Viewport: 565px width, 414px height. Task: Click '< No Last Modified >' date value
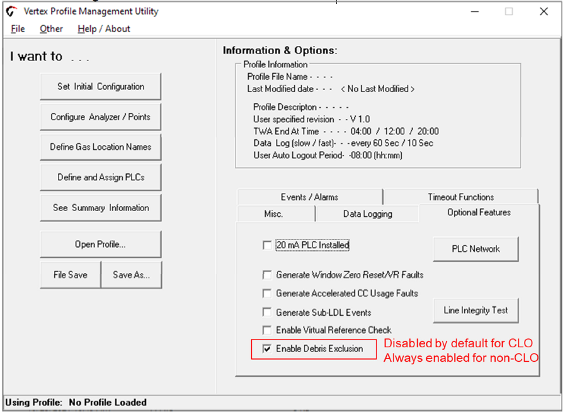(378, 89)
